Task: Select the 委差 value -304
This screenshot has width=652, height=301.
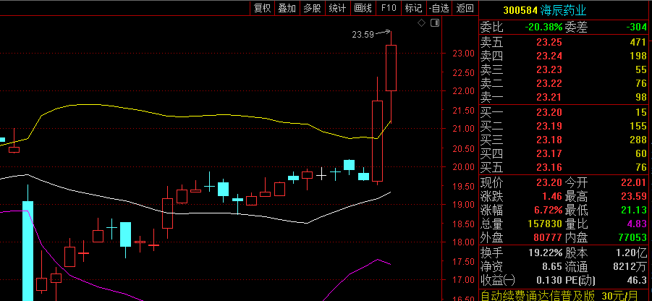Action: coord(637,27)
